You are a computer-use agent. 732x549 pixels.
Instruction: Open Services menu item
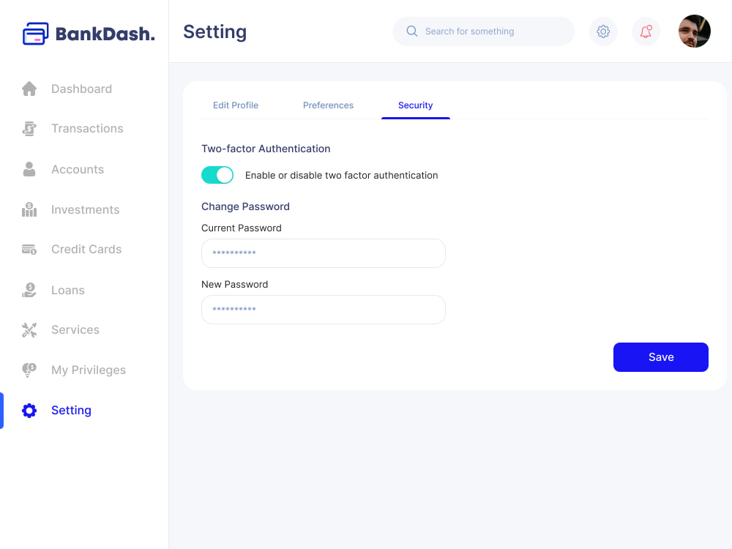[75, 329]
